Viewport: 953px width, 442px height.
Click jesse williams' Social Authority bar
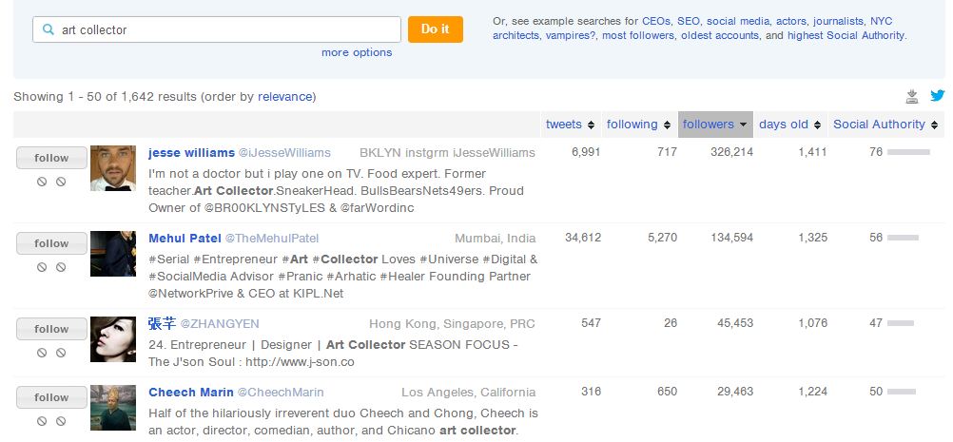[x=908, y=152]
